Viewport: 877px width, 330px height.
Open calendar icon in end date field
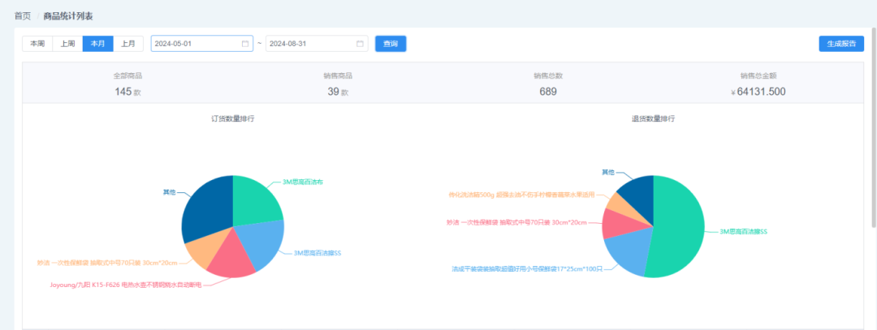tap(360, 44)
